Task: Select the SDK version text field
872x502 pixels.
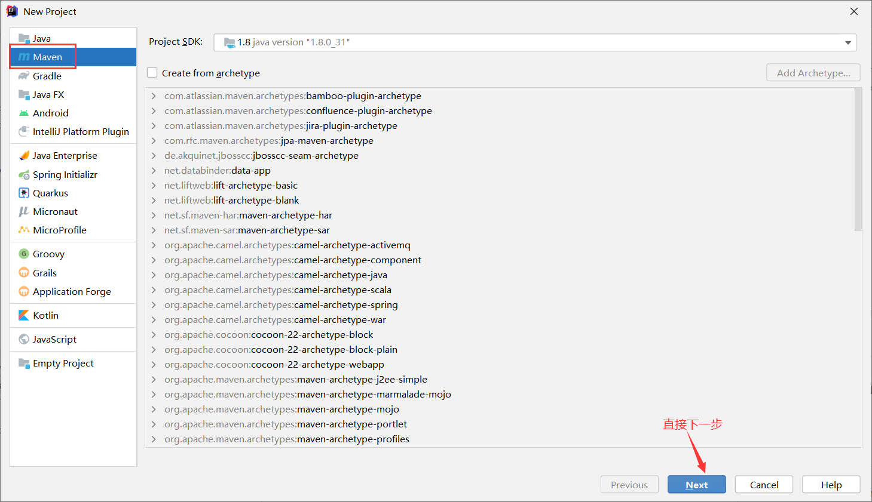Action: click(535, 42)
